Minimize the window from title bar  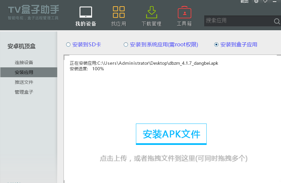[274, 2]
